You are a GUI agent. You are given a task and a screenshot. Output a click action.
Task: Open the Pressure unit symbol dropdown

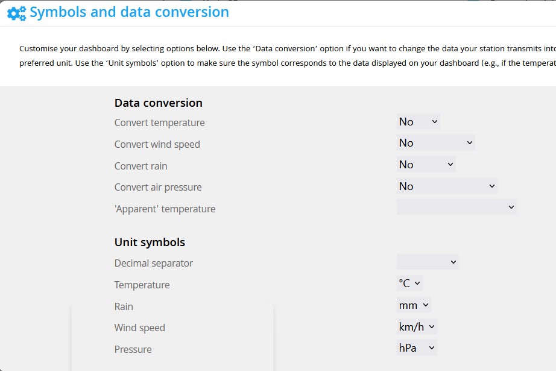coord(417,348)
